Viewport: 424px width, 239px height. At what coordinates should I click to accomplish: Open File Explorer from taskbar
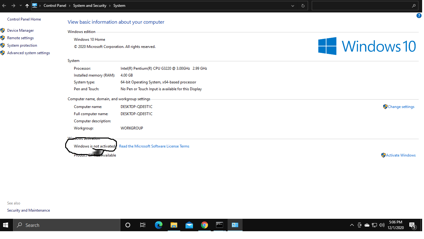point(174,225)
